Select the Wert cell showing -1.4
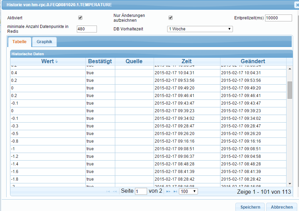 click(48, 164)
